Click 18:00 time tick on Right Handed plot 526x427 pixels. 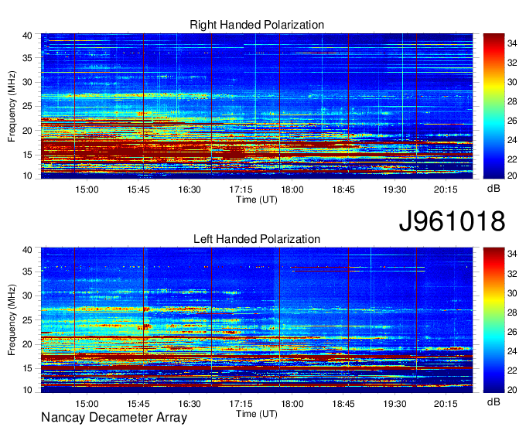tap(292, 190)
